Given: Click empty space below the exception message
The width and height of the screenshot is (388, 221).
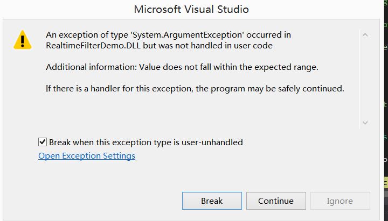Looking at the screenshot, I should (x=198, y=111).
